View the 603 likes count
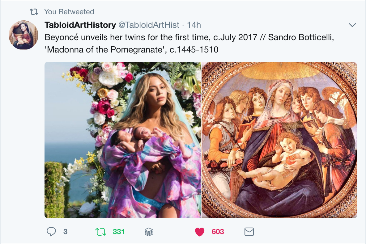Screen dimensions: 366x244 point(218,232)
